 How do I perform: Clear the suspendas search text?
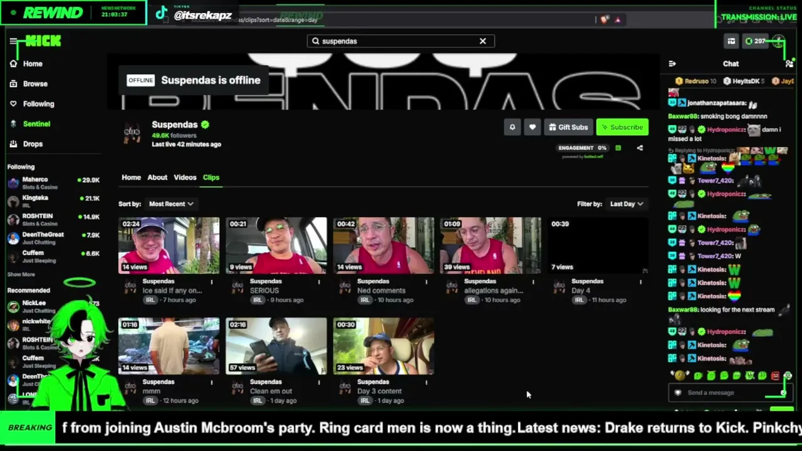coord(482,41)
